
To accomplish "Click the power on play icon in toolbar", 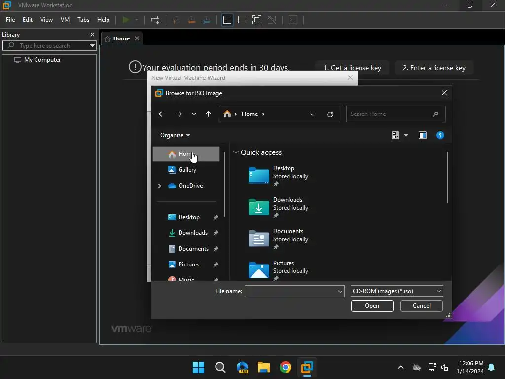I will coord(126,20).
